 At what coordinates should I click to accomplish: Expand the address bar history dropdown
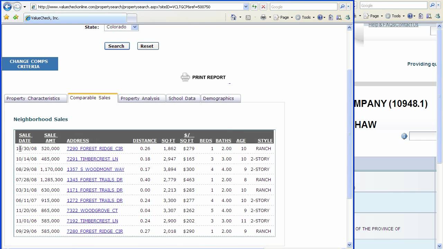pyautogui.click(x=246, y=7)
